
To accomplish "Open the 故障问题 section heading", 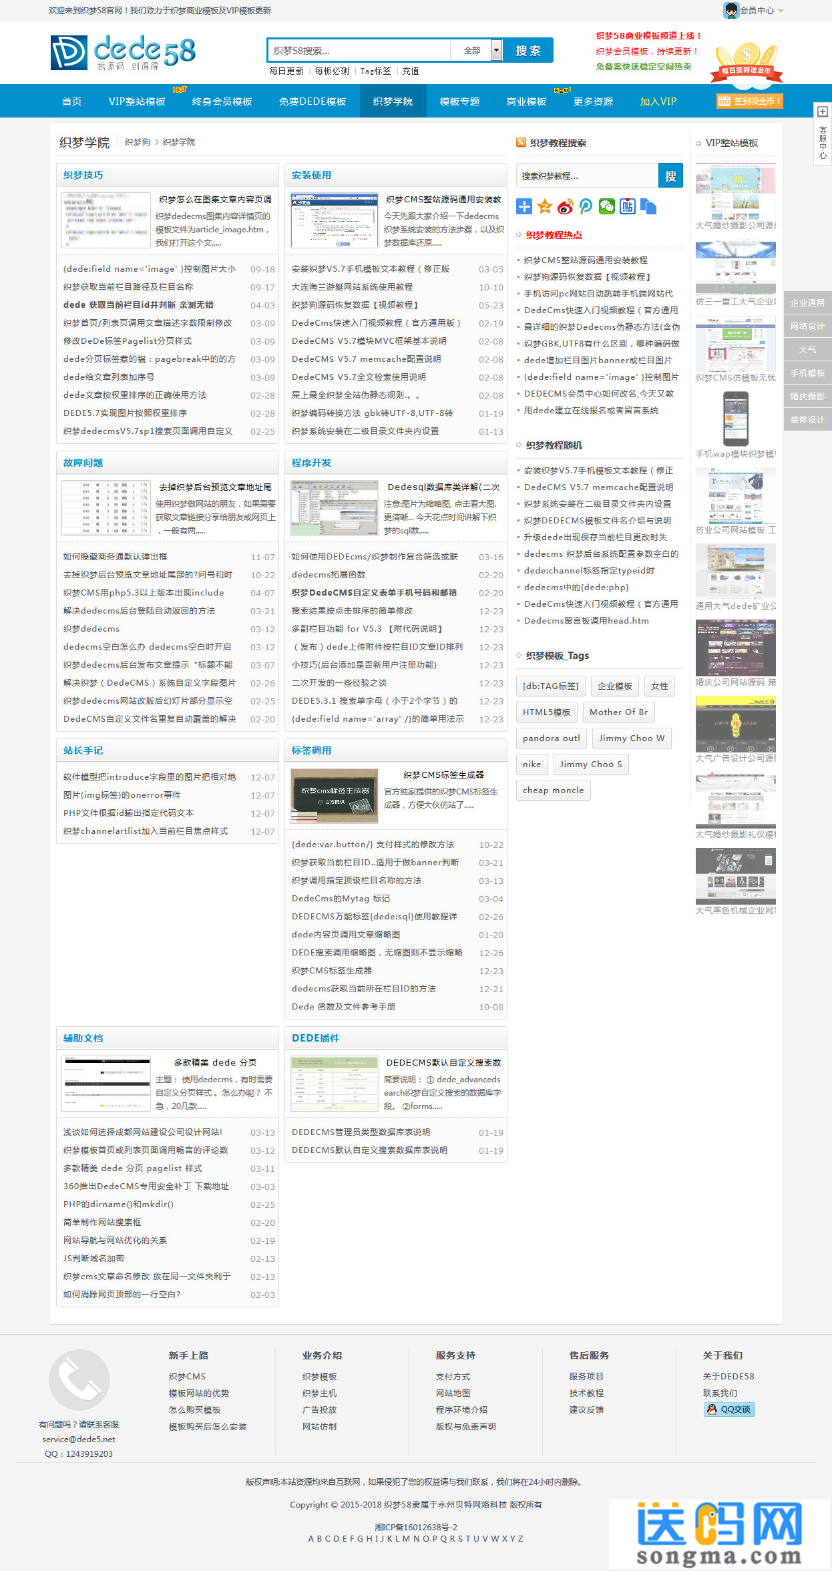I will [83, 463].
